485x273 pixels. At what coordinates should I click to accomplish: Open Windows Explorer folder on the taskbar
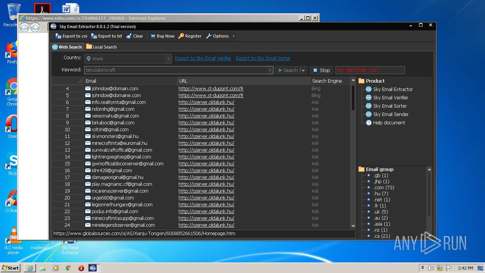click(x=43, y=268)
